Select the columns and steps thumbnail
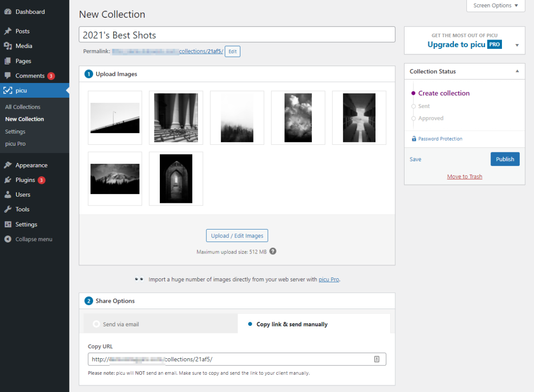Image resolution: width=534 pixels, height=392 pixels. 176,118
